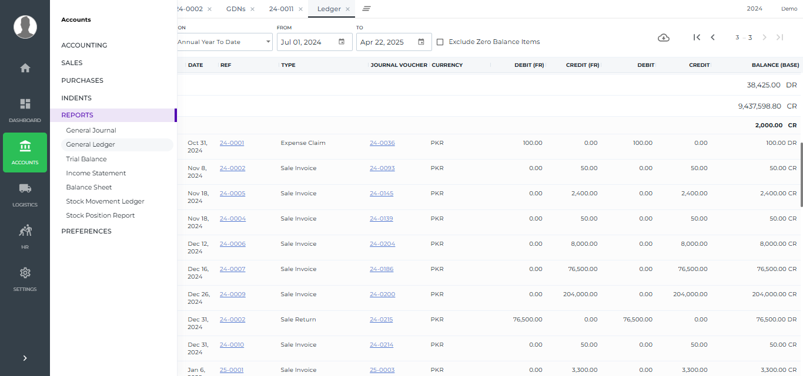Toggle Exclude Zero Balance Items checkbox
The image size is (803, 376).
click(440, 42)
